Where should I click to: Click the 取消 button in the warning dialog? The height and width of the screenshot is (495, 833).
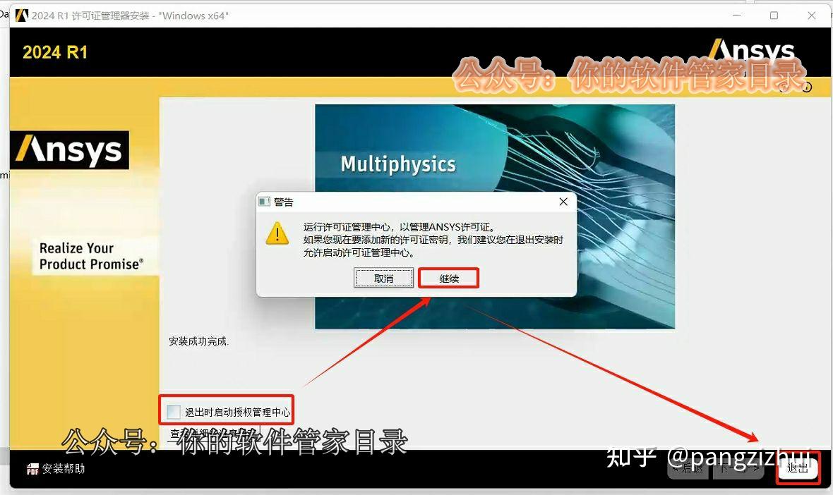(x=383, y=278)
